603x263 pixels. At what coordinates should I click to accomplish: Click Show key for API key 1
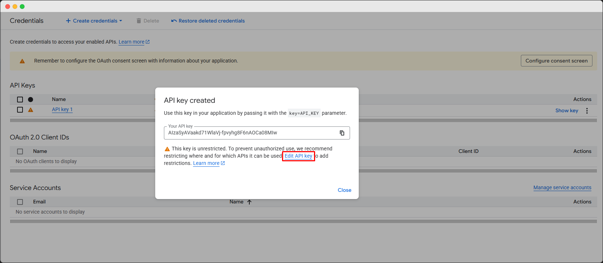(x=567, y=110)
